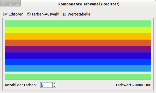Open the Wertetabelle tab

tap(77, 14)
